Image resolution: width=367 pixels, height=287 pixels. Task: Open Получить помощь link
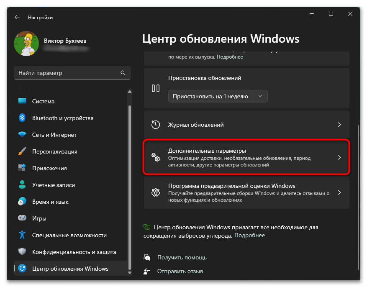[182, 258]
